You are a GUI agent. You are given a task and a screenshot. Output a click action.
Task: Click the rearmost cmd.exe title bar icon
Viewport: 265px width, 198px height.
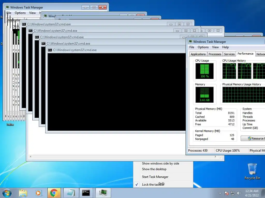24,24
